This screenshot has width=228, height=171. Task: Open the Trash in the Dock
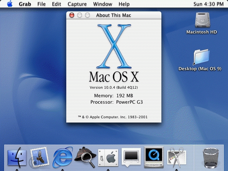click(211, 158)
